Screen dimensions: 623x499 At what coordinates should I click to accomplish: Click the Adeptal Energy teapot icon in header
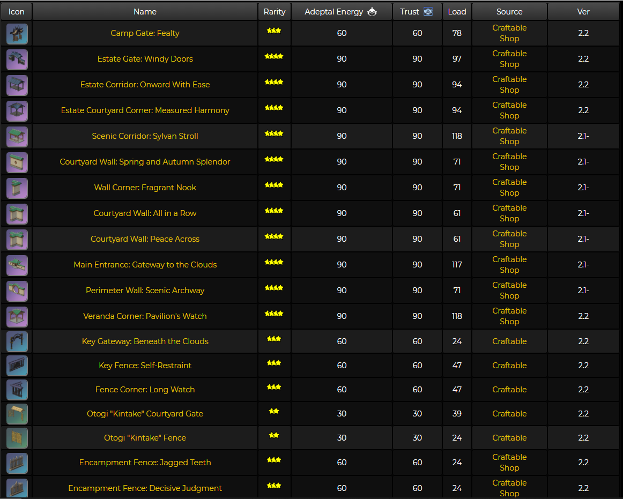coord(372,12)
